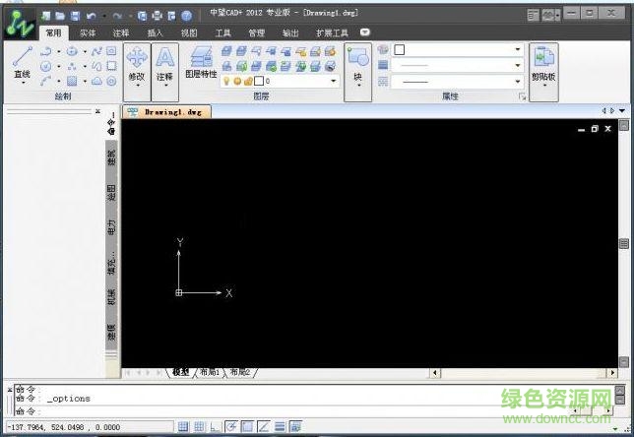The height and width of the screenshot is (437, 634).
Task: Open the 注释 ribbon tab
Action: pyautogui.click(x=121, y=33)
